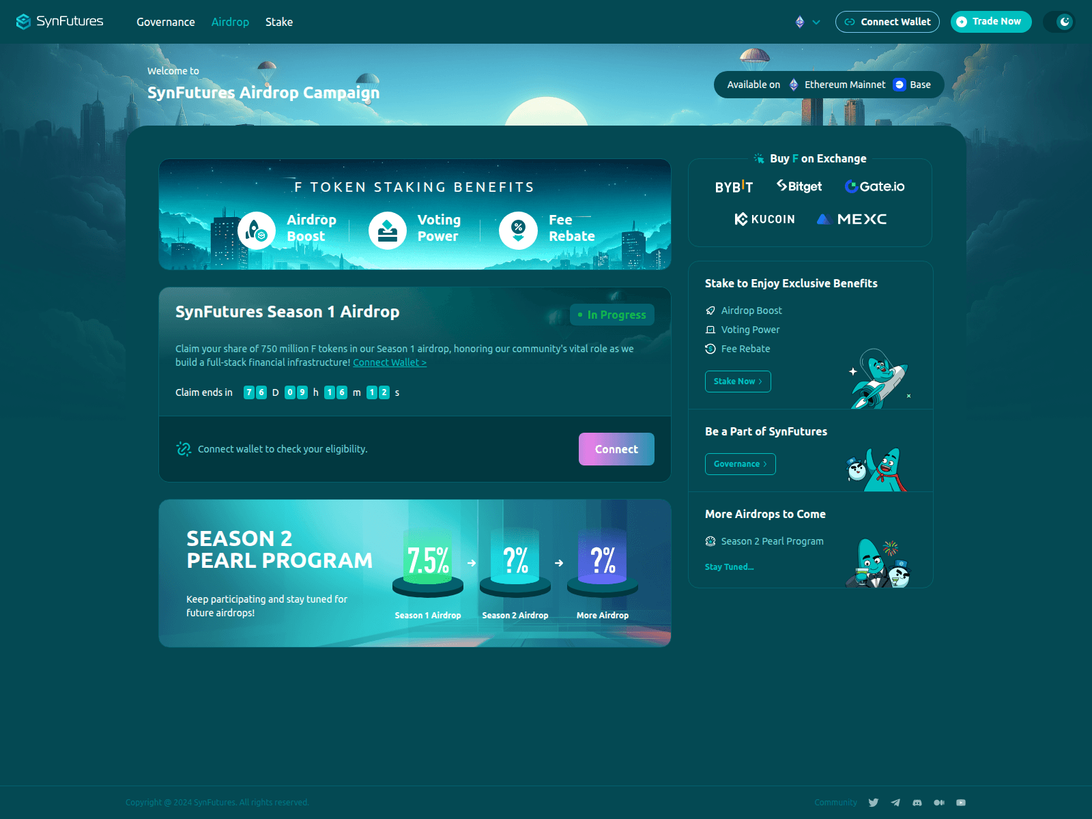Screen dimensions: 1092x819
Task: Click the SynFutures logo in header
Action: (x=59, y=21)
